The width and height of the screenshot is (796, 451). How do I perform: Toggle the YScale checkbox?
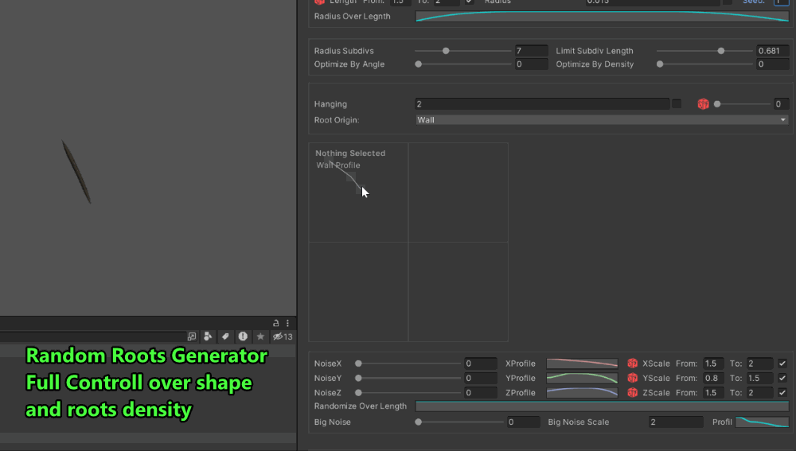tap(782, 379)
